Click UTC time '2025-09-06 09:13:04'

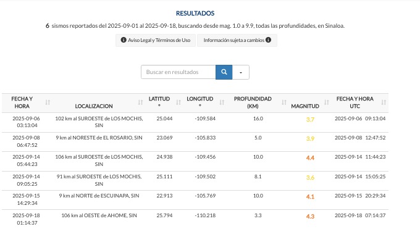point(360,118)
